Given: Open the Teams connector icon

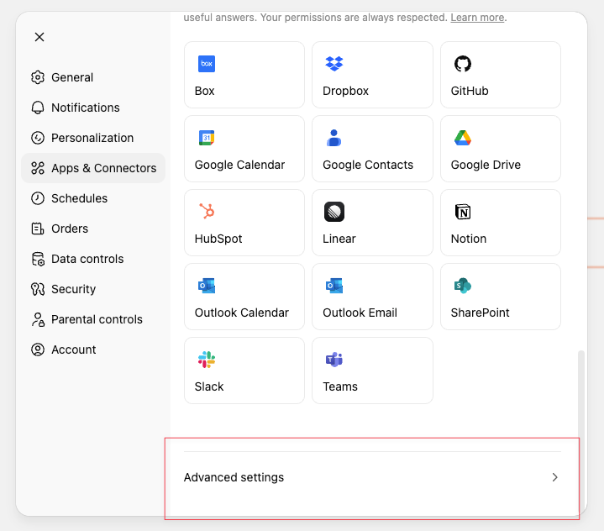Looking at the screenshot, I should (334, 360).
